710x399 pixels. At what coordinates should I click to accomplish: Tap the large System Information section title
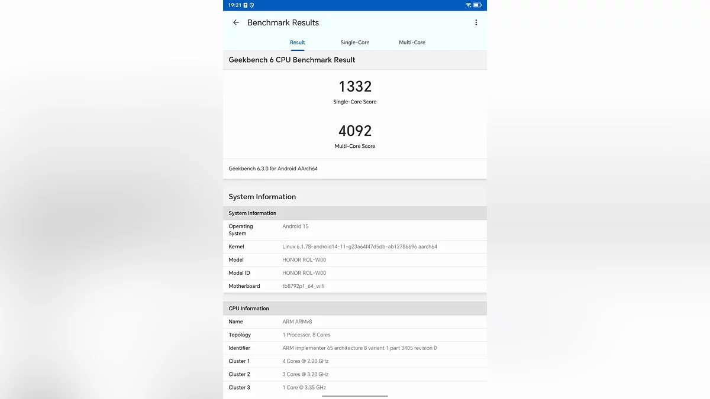(x=262, y=197)
